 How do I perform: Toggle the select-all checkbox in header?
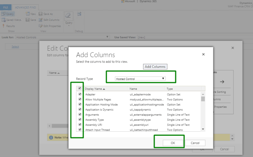(x=80, y=88)
